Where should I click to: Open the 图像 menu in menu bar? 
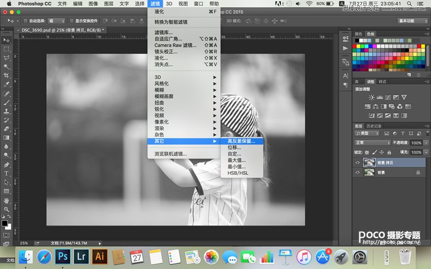(x=93, y=4)
